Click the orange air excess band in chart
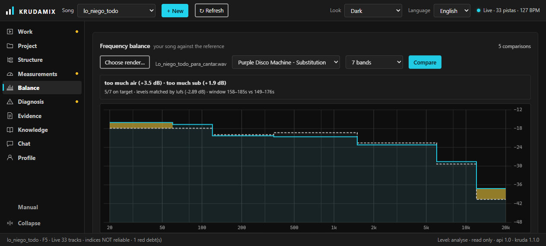Screen dimensions: 546x246 coord(491,194)
